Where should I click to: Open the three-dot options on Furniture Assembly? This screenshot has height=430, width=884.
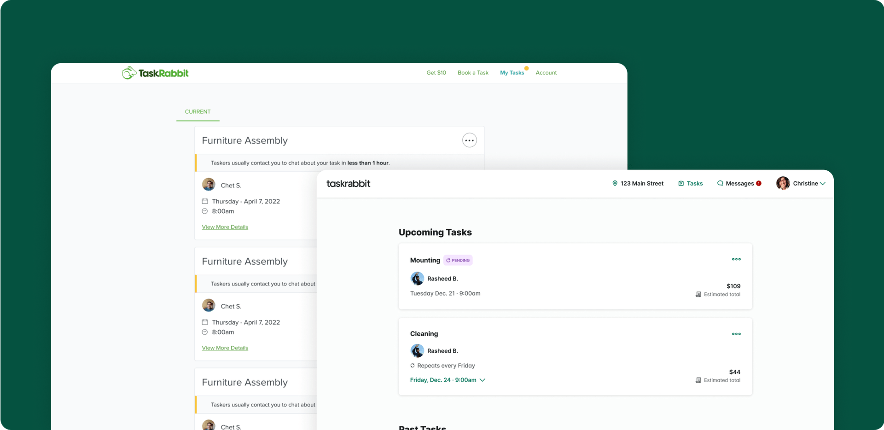[x=469, y=140]
